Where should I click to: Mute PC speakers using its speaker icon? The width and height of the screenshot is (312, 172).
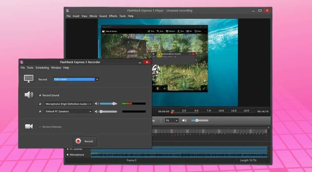[97, 111]
